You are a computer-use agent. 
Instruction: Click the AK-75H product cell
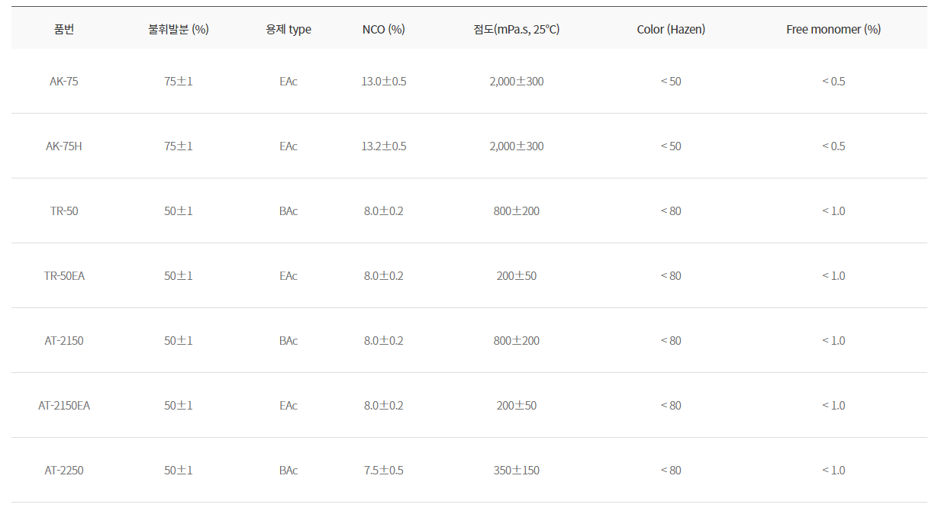point(64,146)
